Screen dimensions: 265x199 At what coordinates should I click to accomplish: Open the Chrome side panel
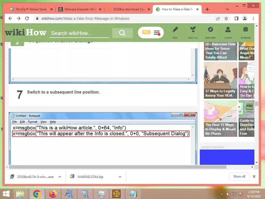click(x=236, y=18)
